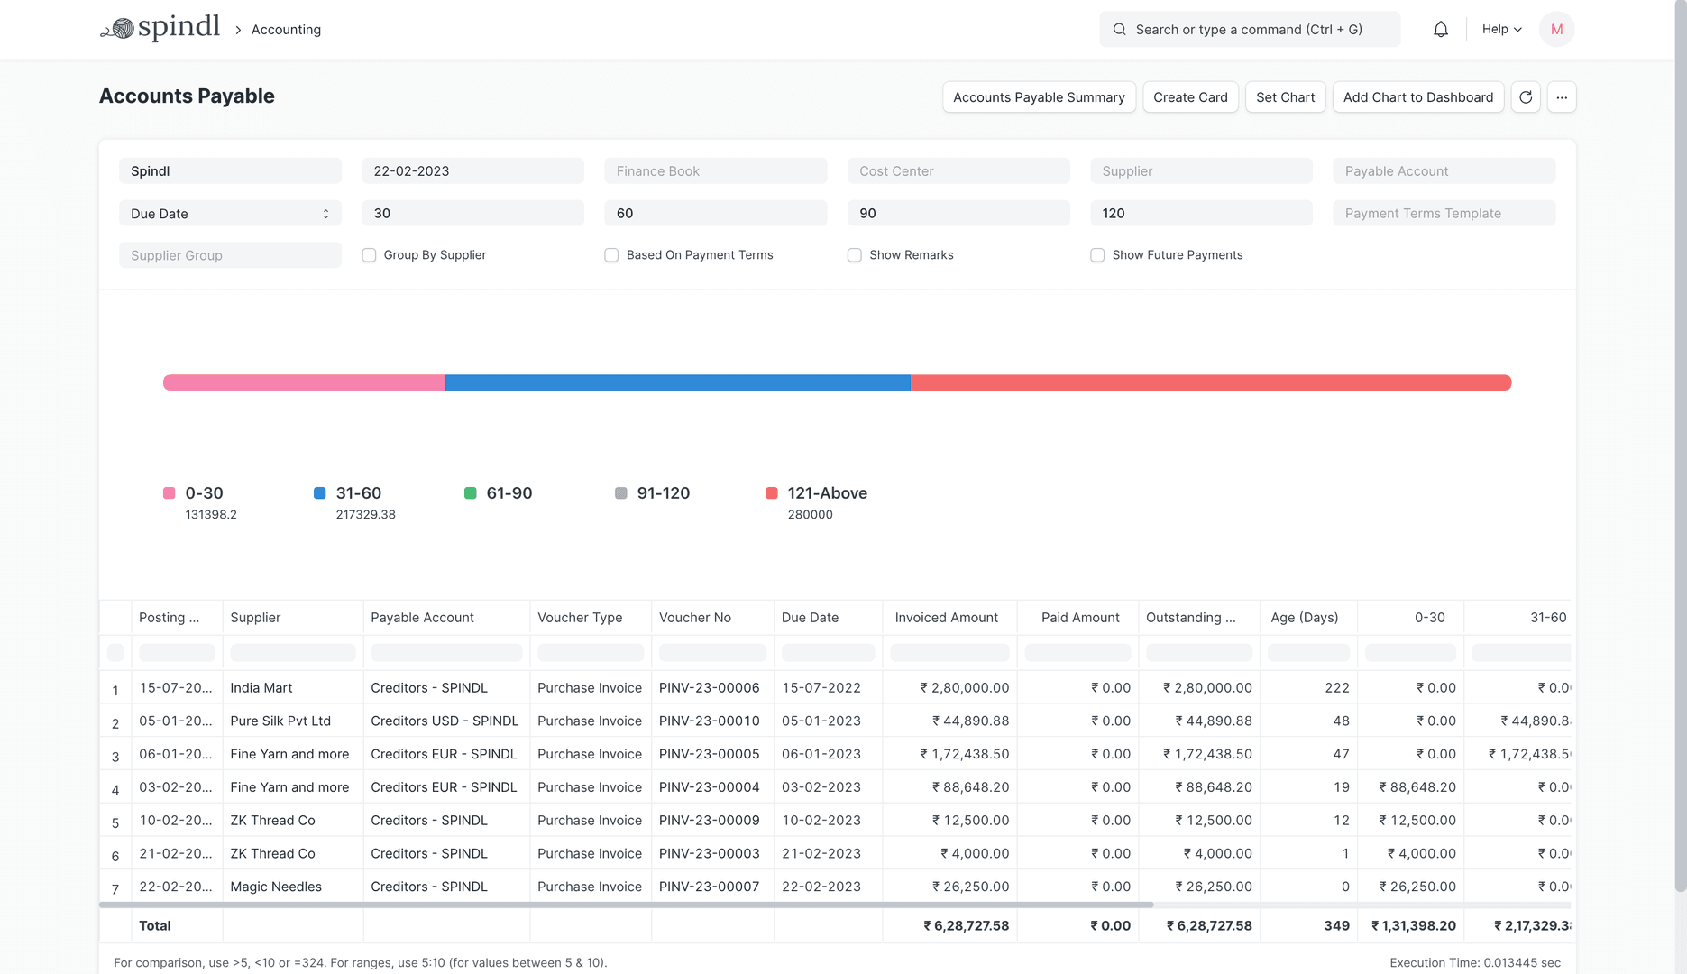Click the Spindl logo to go home
Screen dimensions: 1687x974
160,26
